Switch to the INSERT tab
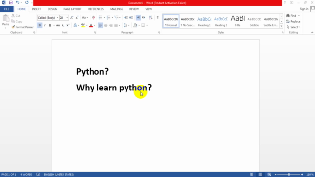 (x=36, y=9)
